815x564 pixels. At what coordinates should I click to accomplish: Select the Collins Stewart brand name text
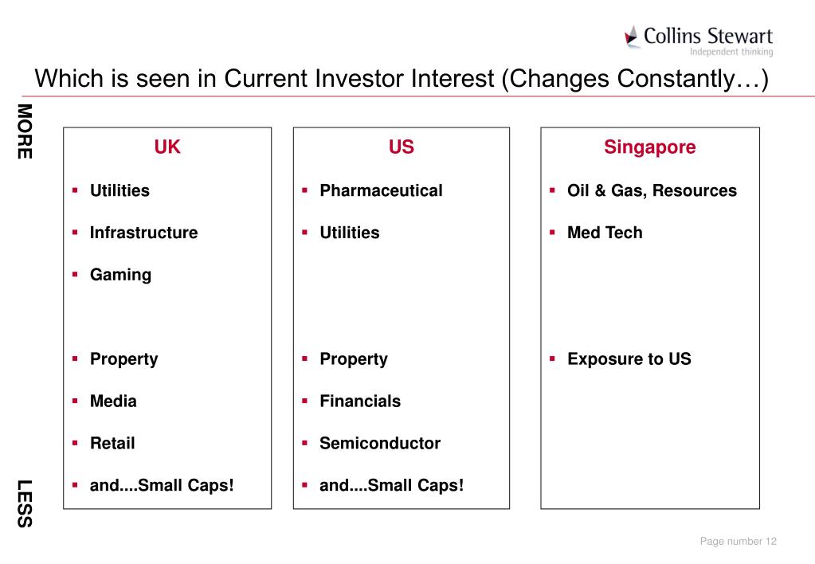(x=708, y=36)
